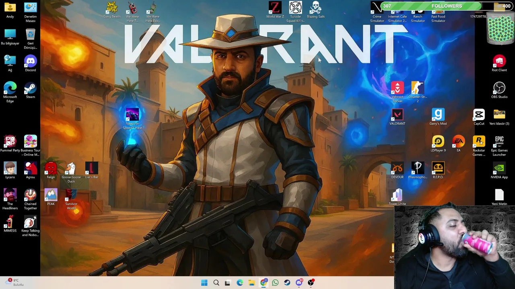Select the Crime Simulator shortcut label
The height and width of the screenshot is (289, 515).
click(x=377, y=18)
